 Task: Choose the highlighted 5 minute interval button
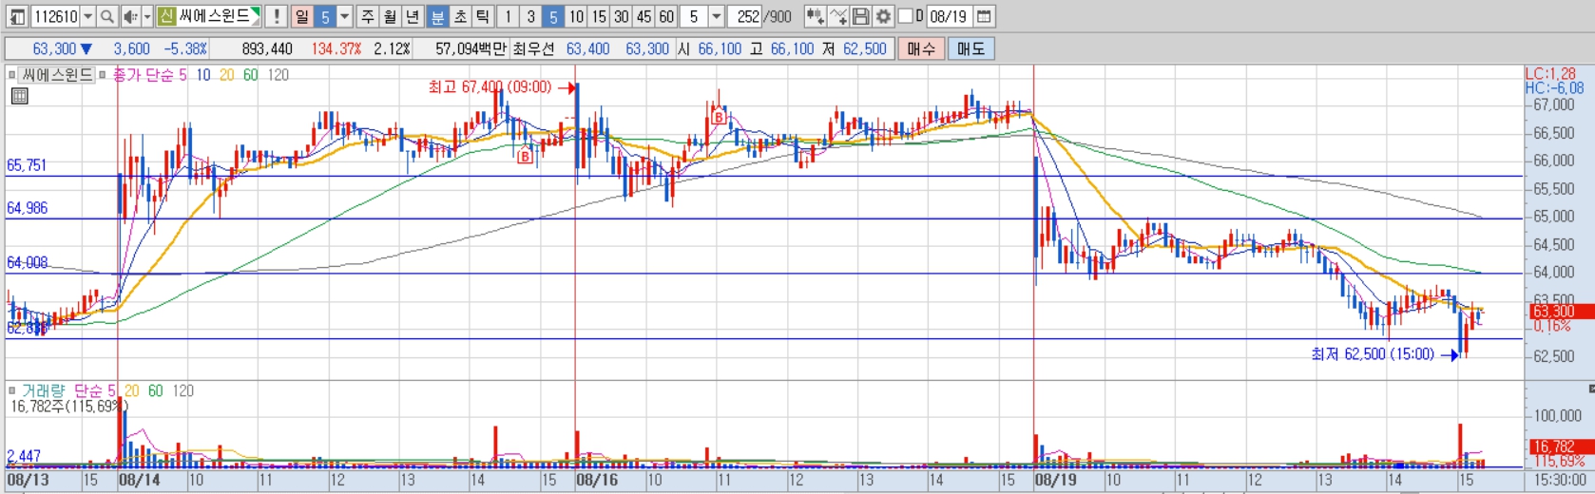[x=554, y=16]
